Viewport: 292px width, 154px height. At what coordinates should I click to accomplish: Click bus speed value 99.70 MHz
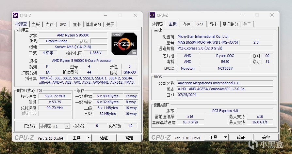55,108
